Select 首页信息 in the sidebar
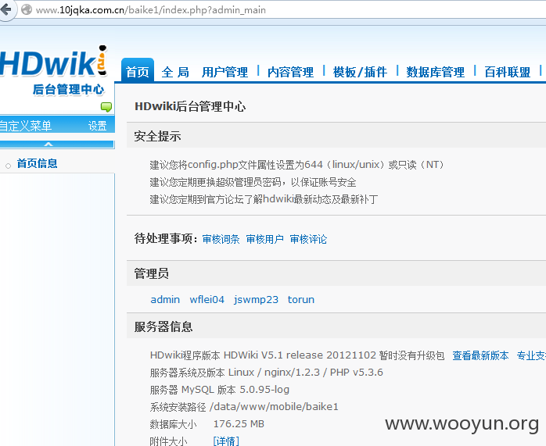This screenshot has height=446, width=546. [x=37, y=163]
